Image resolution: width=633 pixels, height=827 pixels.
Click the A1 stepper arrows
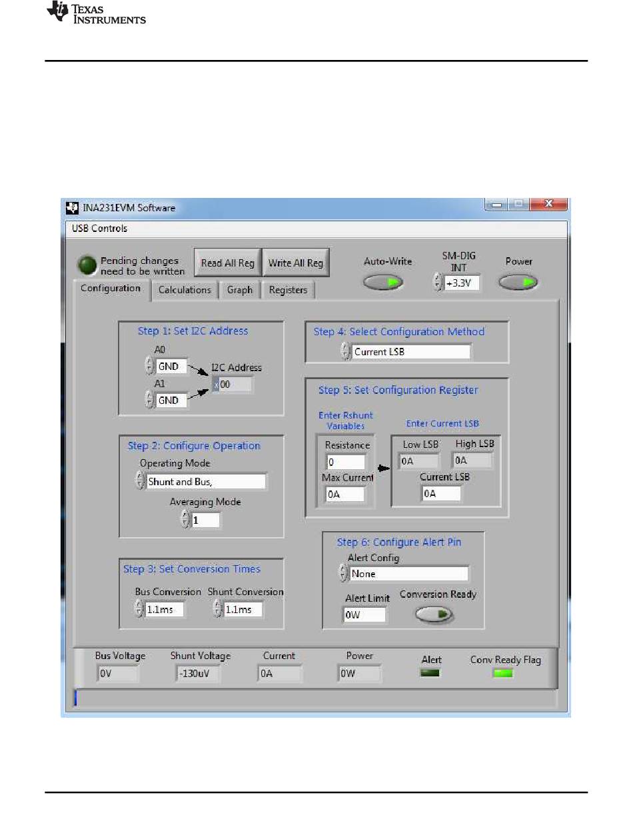tap(149, 400)
